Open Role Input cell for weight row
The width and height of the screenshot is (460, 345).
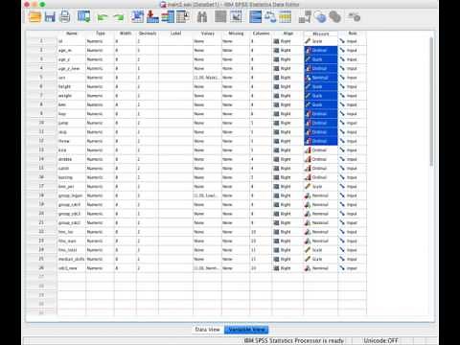[353, 96]
